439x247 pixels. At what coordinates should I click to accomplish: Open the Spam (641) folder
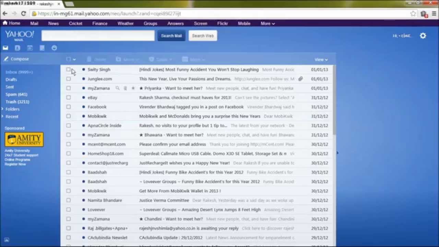[x=16, y=94]
